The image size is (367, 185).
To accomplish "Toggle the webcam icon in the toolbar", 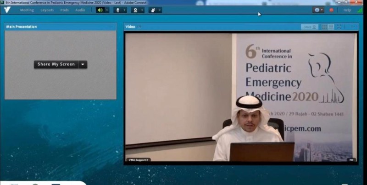I will pos(135,10).
